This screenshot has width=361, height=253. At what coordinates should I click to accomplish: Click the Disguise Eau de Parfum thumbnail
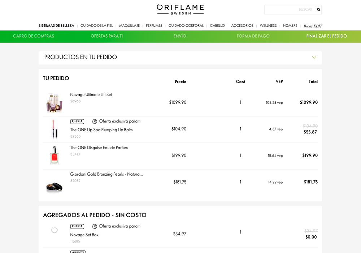55,155
